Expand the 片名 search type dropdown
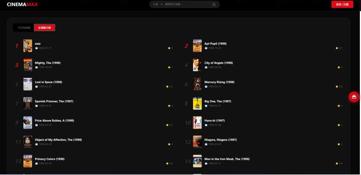The height and width of the screenshot is (175, 361). (x=158, y=5)
